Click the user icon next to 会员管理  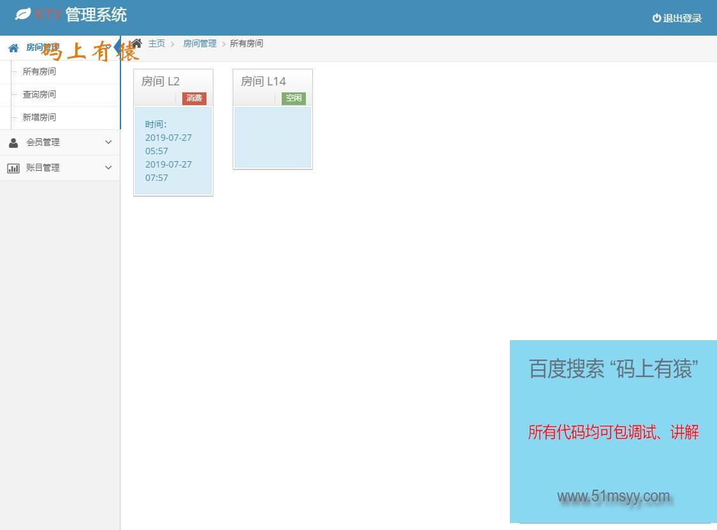point(13,142)
